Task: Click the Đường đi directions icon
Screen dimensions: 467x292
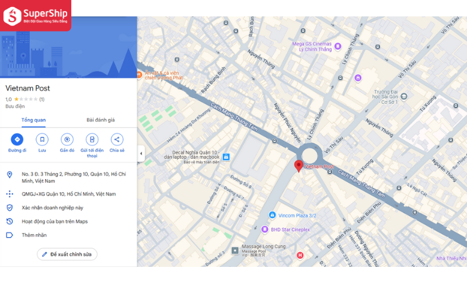Action: tap(17, 139)
